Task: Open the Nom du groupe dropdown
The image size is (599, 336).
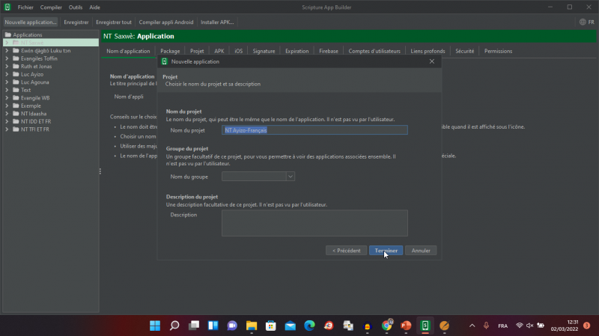Action: (x=291, y=177)
